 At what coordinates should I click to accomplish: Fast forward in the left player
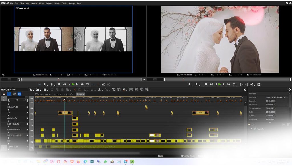[x=82, y=84]
